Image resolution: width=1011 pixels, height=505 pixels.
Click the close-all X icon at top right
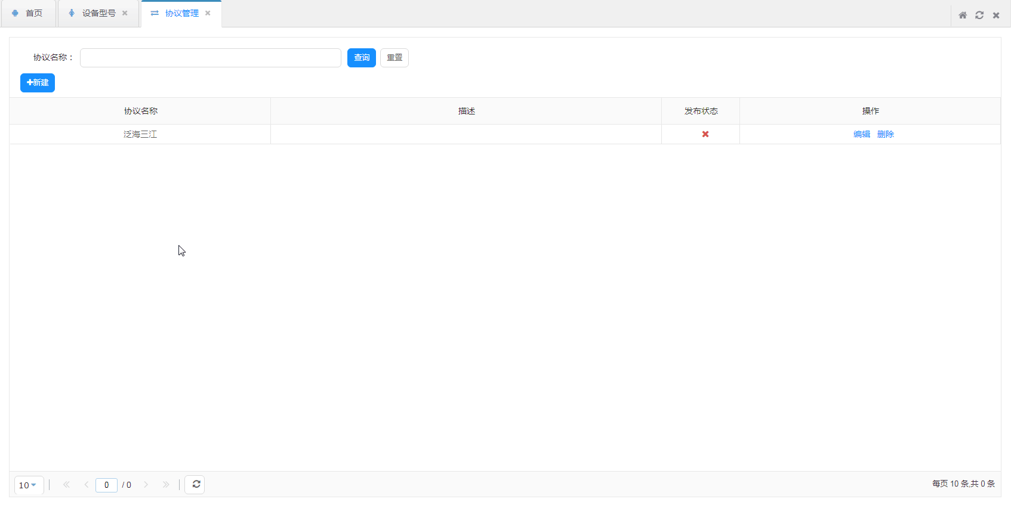(x=996, y=16)
